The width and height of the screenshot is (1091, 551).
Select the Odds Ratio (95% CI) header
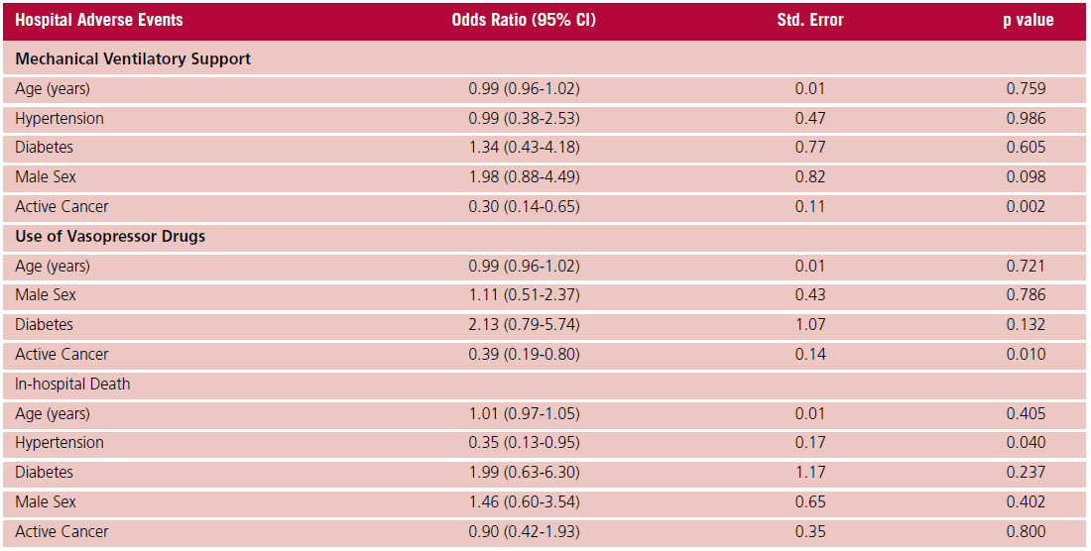coord(524,20)
